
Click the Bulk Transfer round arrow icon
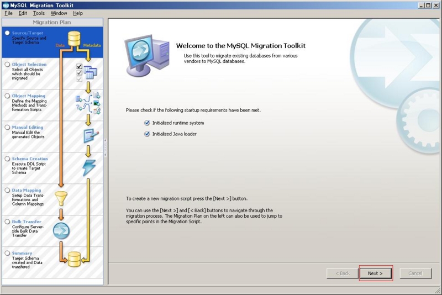pos(61,231)
